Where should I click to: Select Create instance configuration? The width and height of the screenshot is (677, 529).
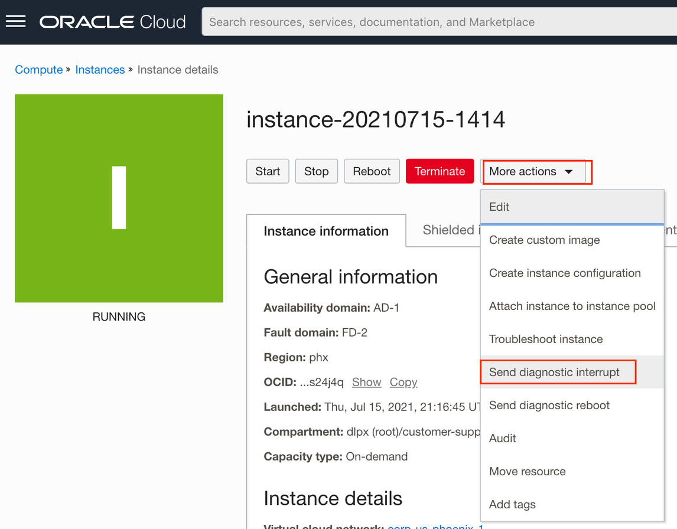(x=572, y=273)
